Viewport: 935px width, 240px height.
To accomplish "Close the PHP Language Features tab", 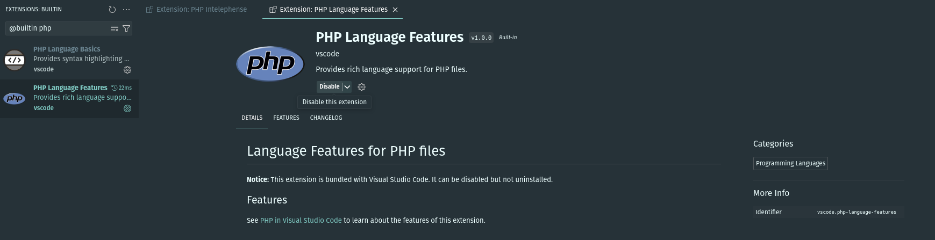I will point(395,10).
